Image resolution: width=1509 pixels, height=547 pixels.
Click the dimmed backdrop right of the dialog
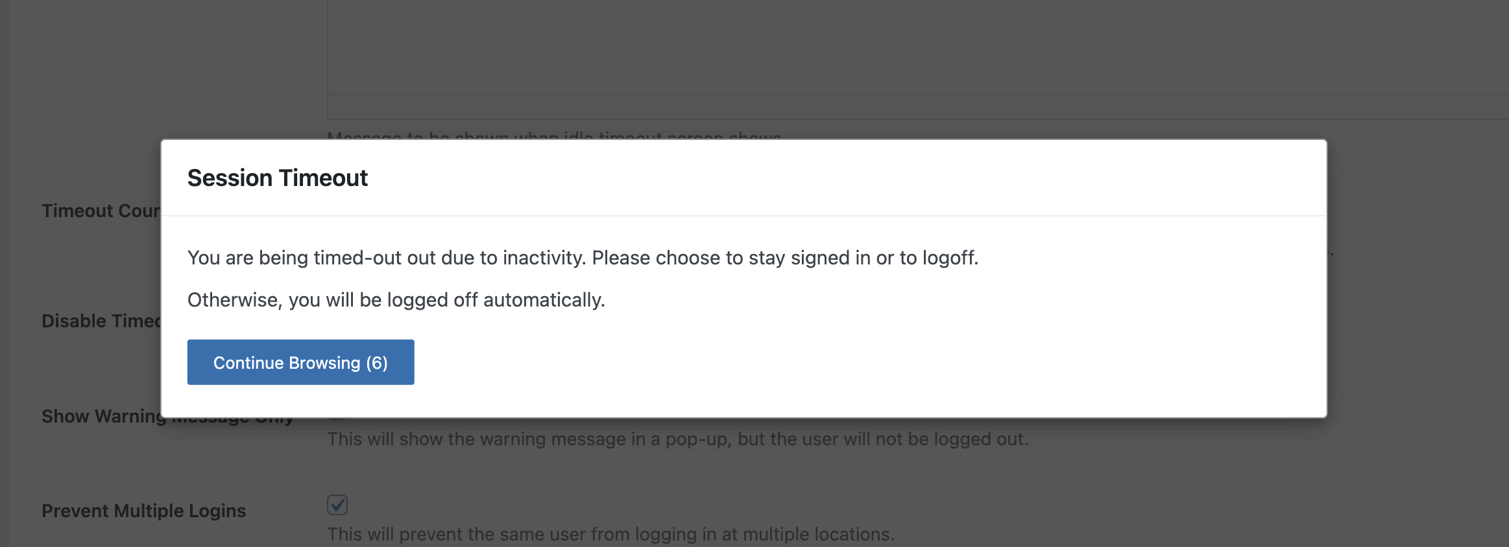(x=1418, y=279)
